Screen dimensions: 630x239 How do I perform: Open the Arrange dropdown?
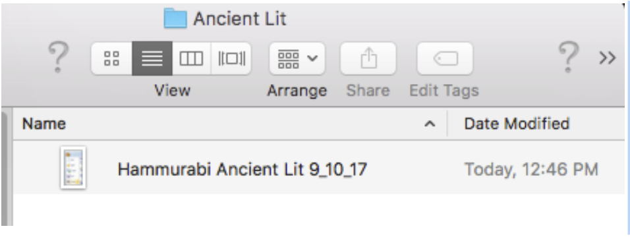click(x=297, y=58)
